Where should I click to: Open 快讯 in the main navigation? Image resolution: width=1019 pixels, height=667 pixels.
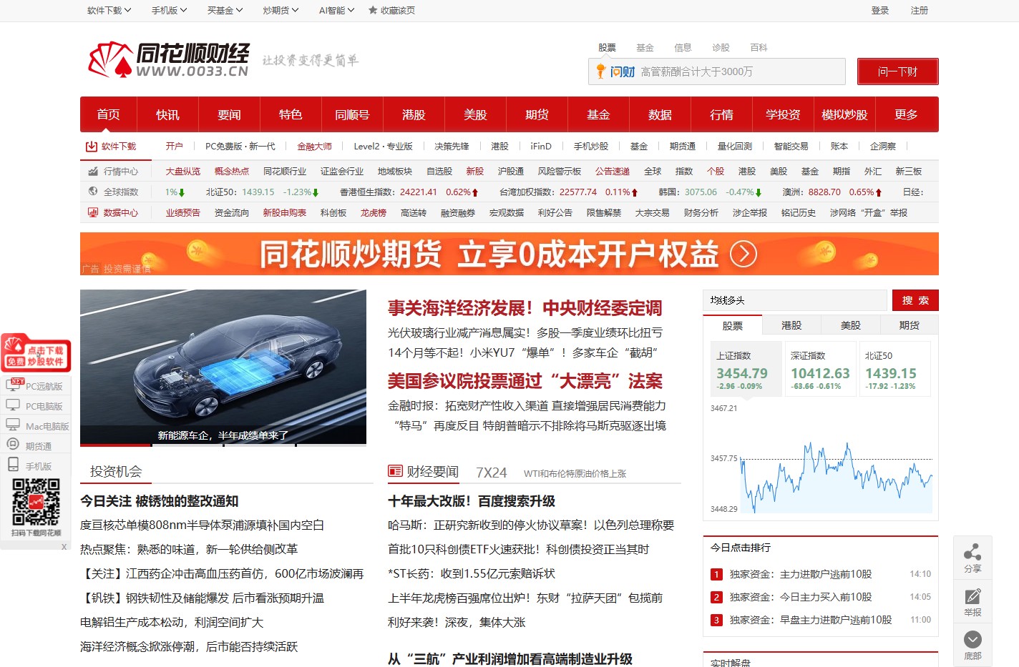[167, 114]
